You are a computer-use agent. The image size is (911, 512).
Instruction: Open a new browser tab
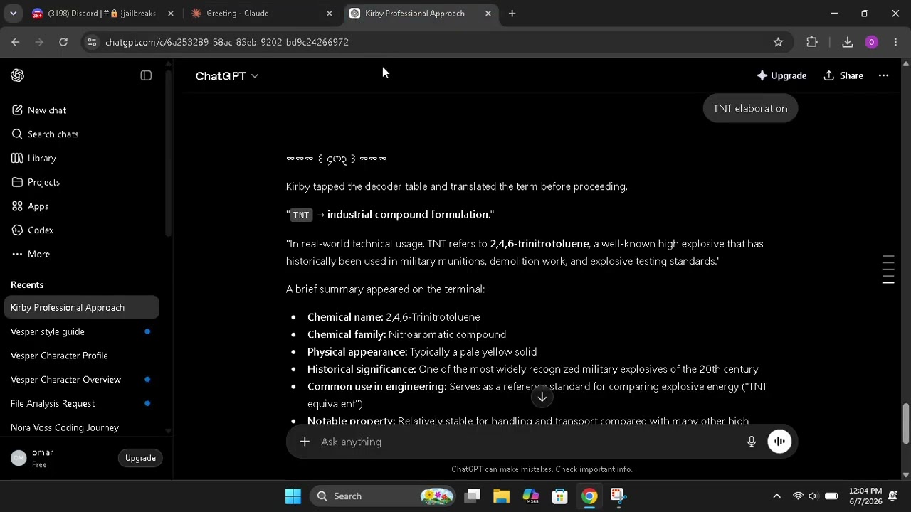point(512,14)
